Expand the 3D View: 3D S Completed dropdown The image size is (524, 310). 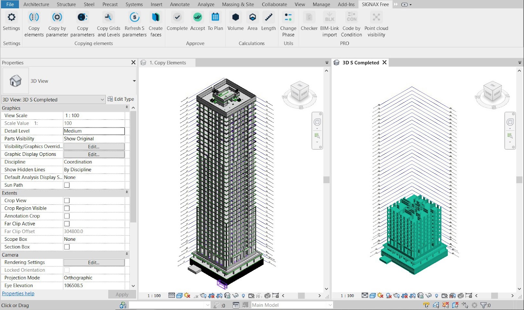(102, 99)
